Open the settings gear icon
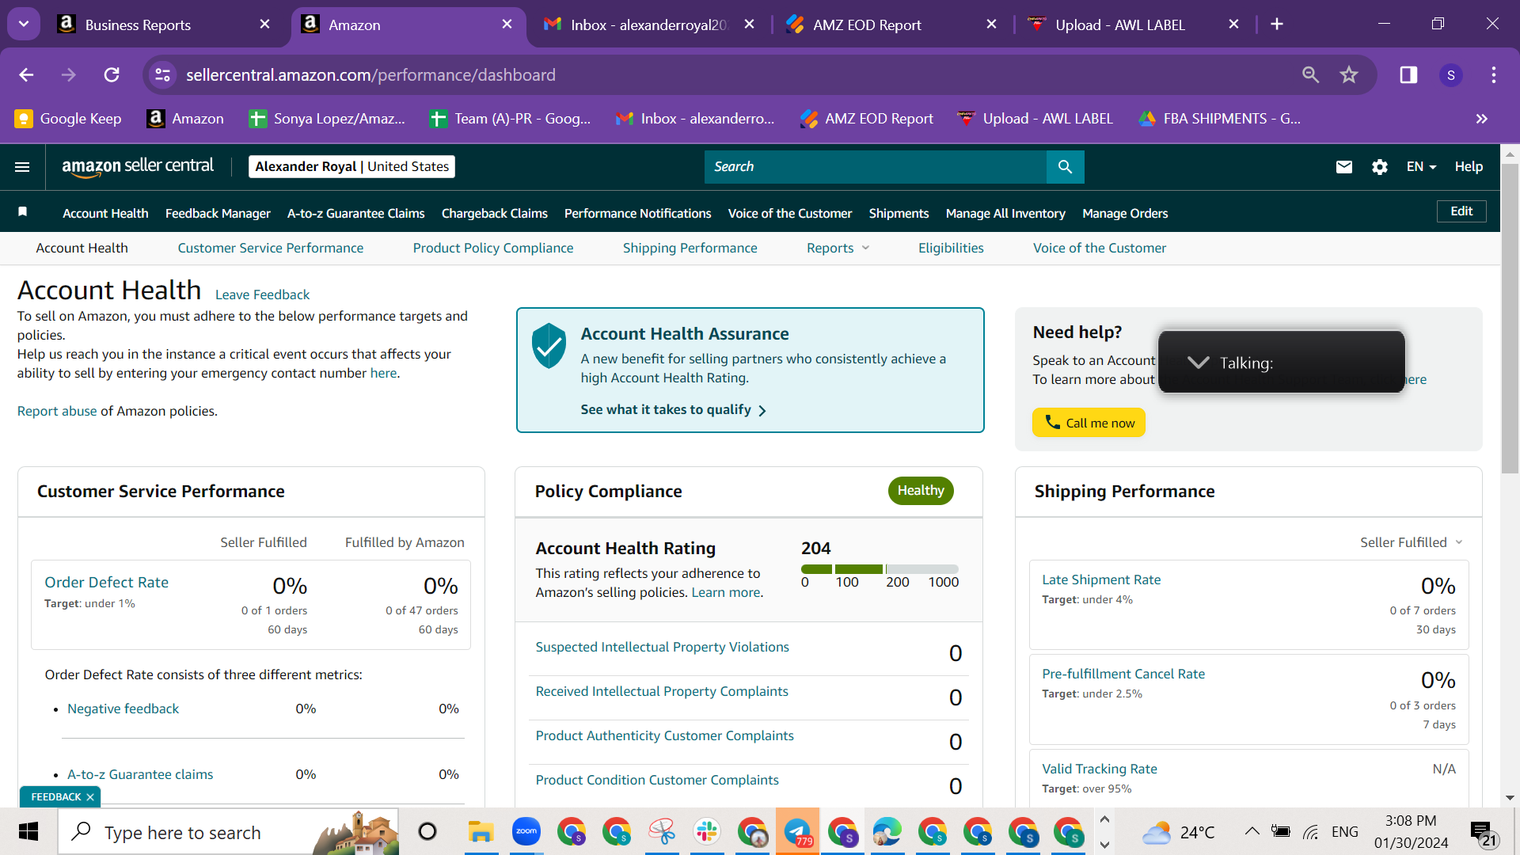 pos(1379,167)
